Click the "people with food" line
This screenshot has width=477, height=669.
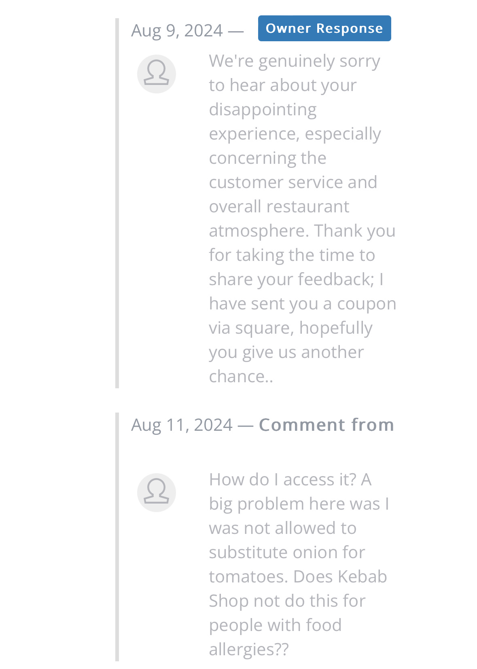tap(275, 625)
